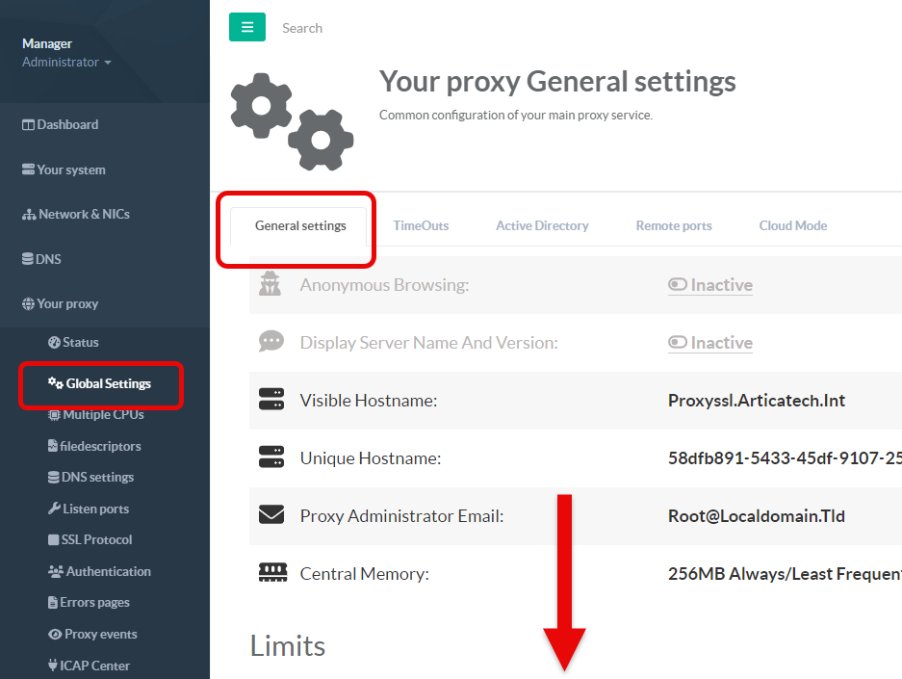
Task: Click the DNS database icon
Action: (x=29, y=259)
